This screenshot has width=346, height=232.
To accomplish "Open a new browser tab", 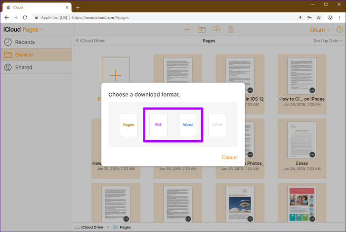I will [x=78, y=7].
